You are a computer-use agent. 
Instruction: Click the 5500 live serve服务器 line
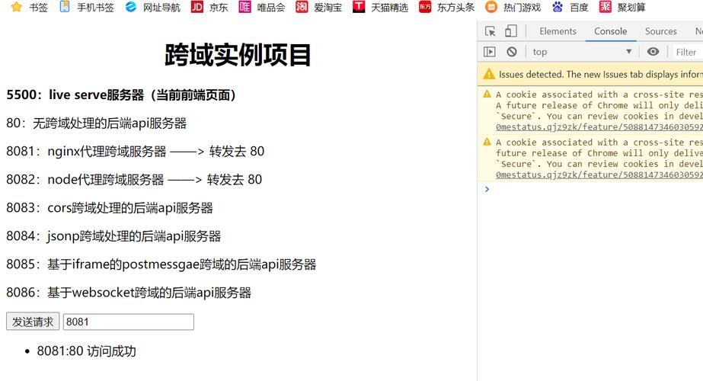coord(122,94)
